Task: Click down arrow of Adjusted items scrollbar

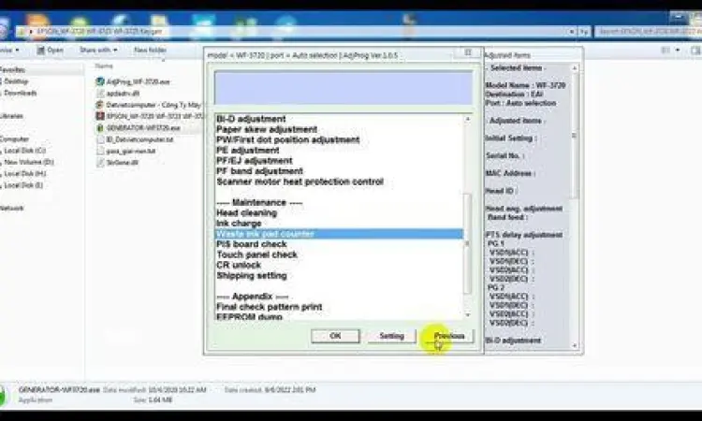Action: click(x=575, y=345)
